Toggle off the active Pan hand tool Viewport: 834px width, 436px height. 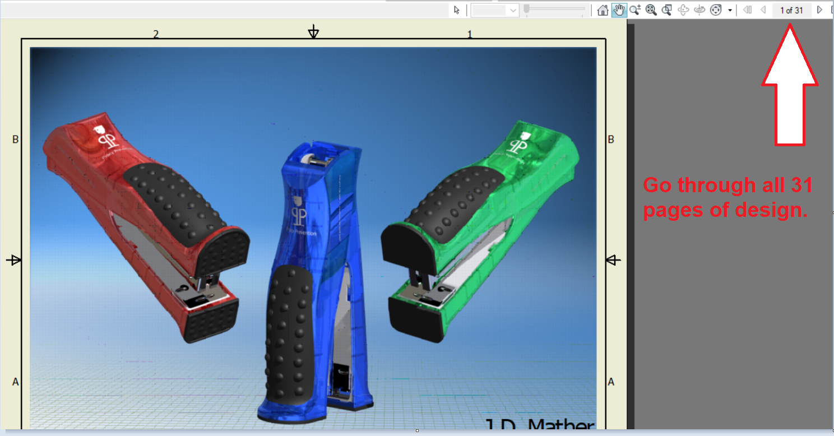coord(618,10)
